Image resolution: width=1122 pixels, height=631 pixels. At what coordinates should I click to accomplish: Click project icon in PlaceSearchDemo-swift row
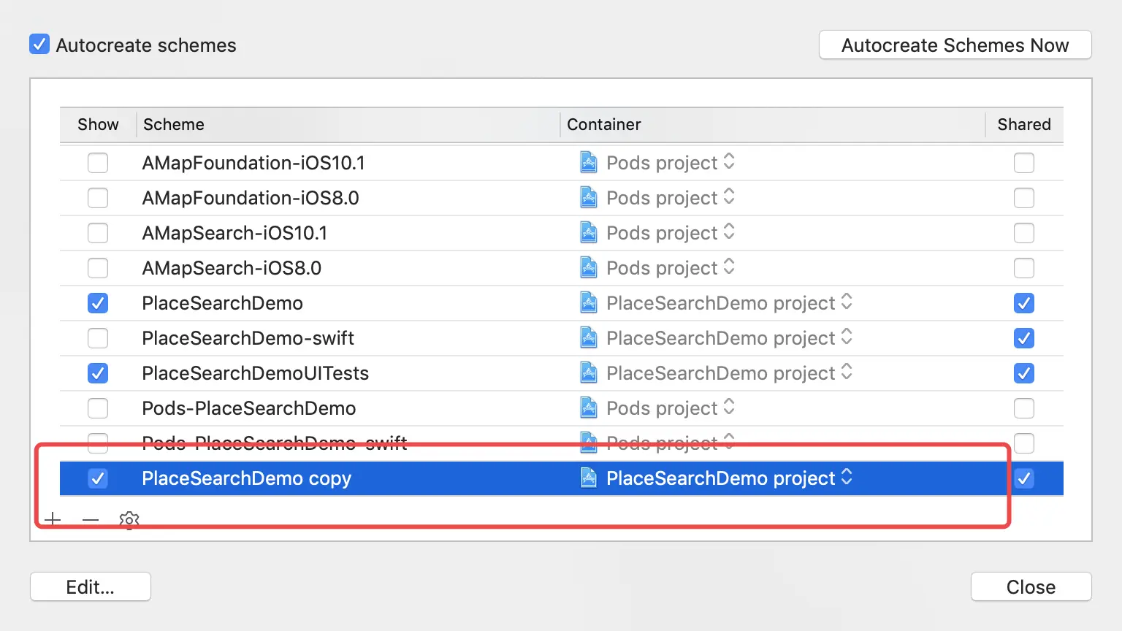[588, 337]
